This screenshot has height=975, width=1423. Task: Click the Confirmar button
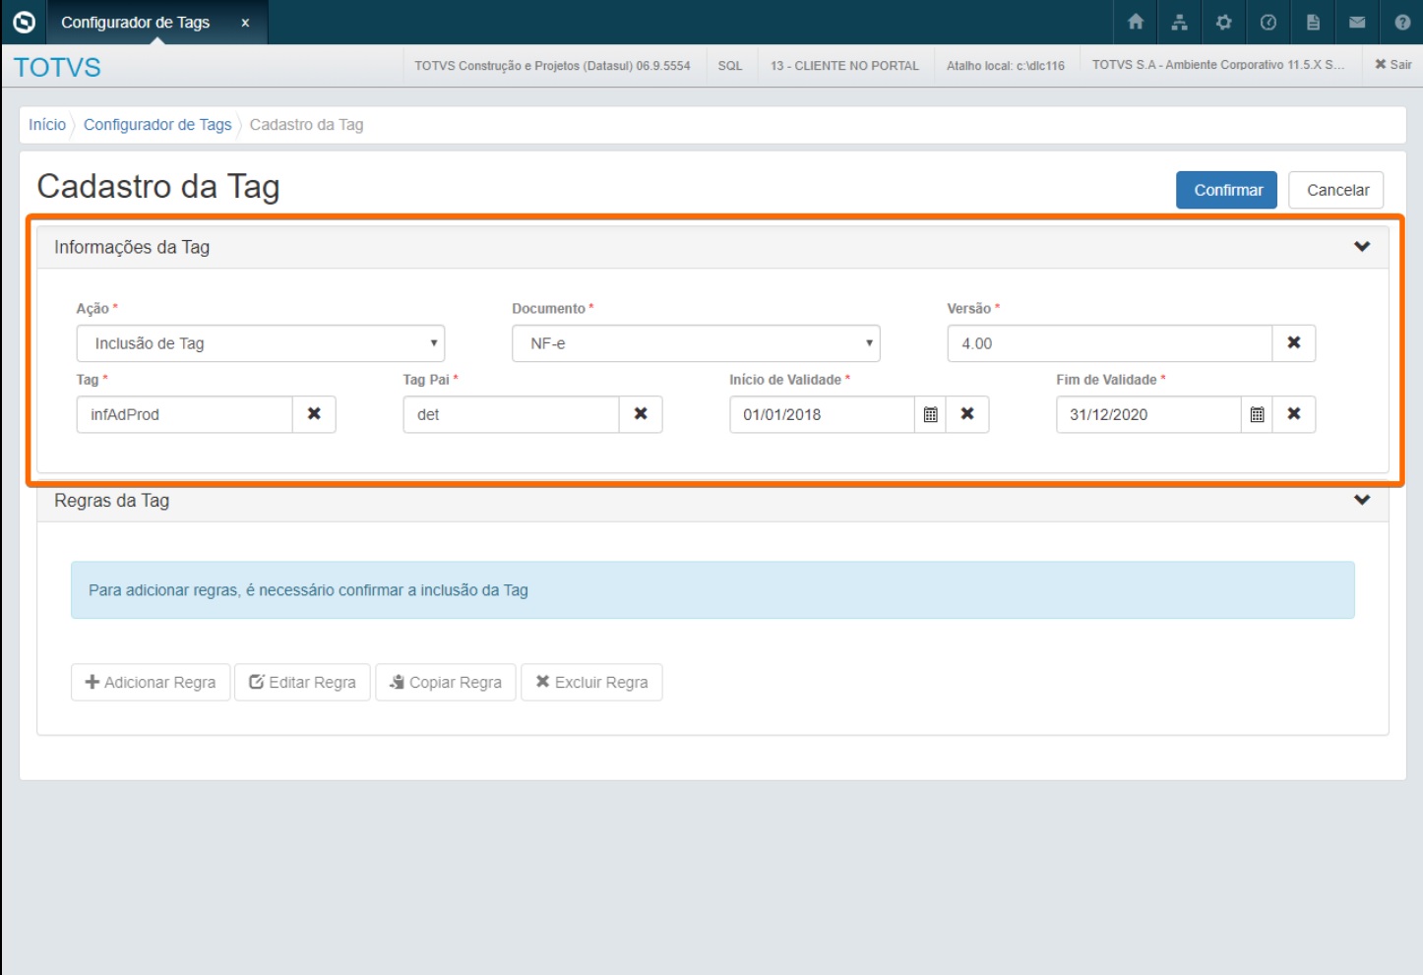(1226, 190)
